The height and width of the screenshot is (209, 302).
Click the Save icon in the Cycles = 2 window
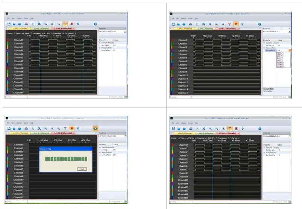pos(9,24)
